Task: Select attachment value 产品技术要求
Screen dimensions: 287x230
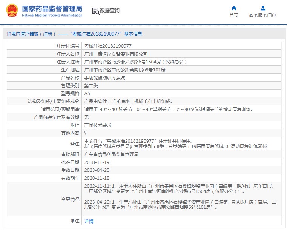Action: [98, 125]
